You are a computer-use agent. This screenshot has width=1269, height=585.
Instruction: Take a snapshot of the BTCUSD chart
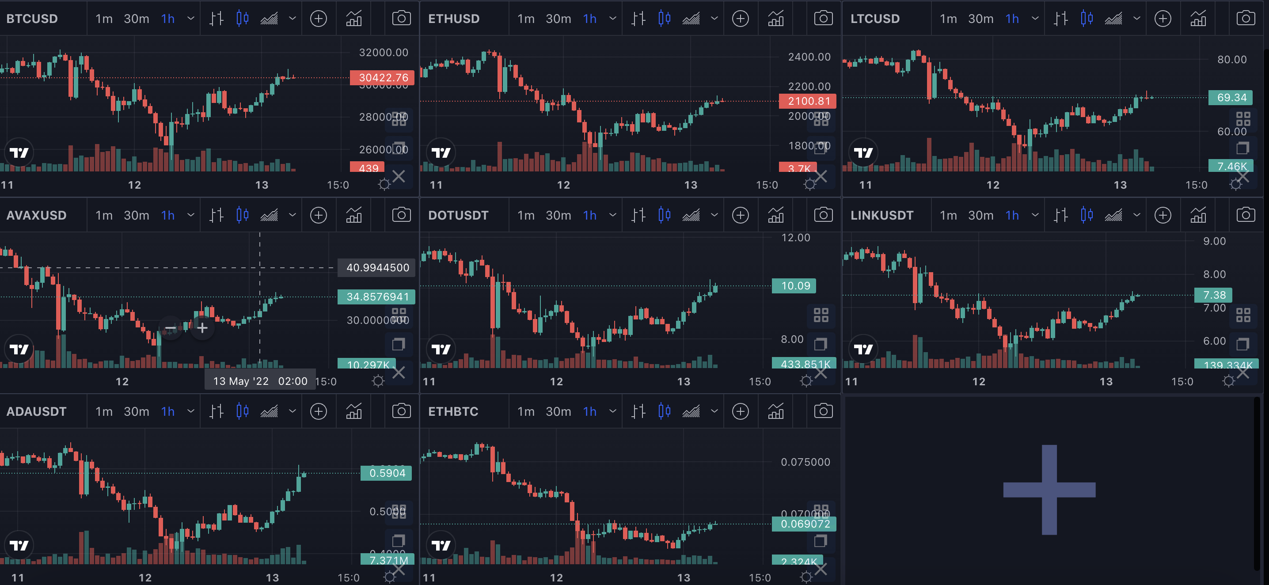[x=401, y=19]
